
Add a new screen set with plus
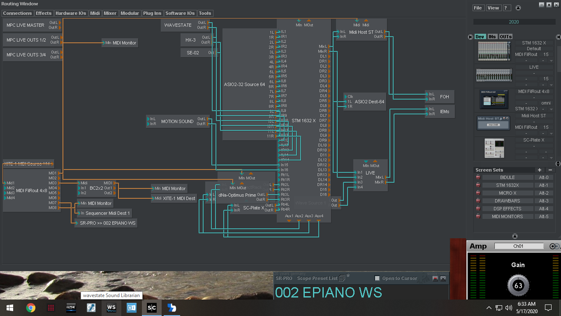coord(539,170)
